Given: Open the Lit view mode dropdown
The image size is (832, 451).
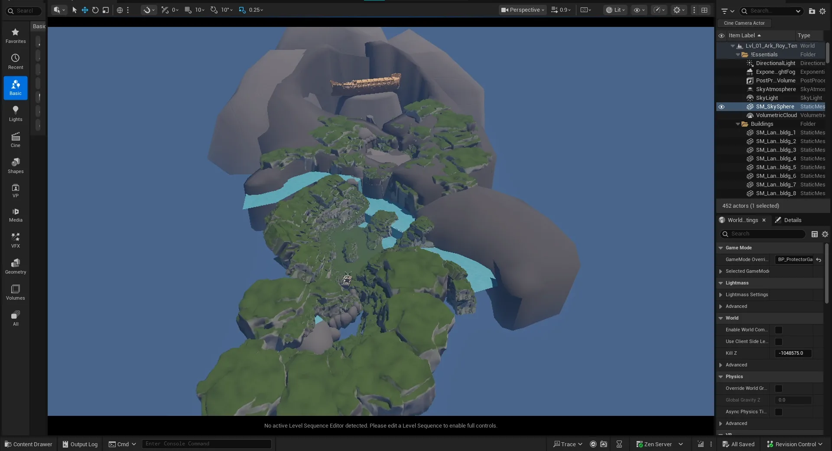Looking at the screenshot, I should click(615, 10).
